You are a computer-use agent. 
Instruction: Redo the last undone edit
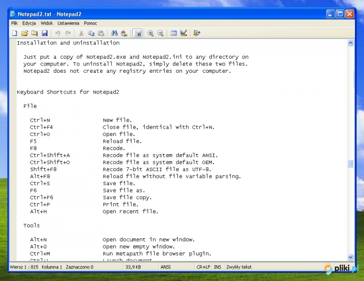click(68, 33)
